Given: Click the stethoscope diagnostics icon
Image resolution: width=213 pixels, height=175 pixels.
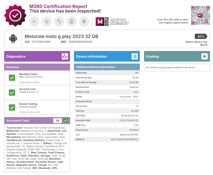Looking at the screenshot, I should 47,21.
